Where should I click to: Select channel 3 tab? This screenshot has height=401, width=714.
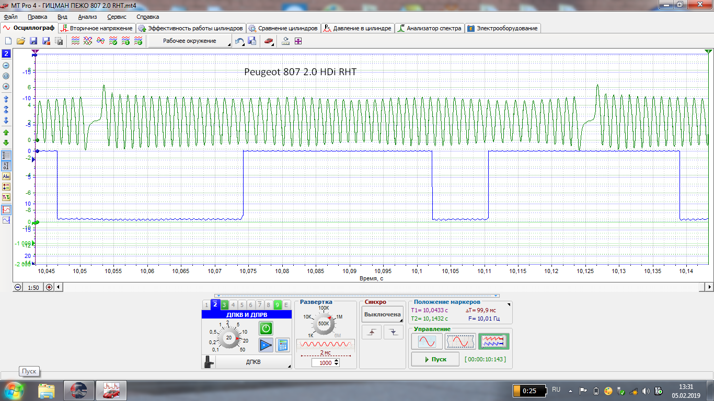[x=224, y=305]
